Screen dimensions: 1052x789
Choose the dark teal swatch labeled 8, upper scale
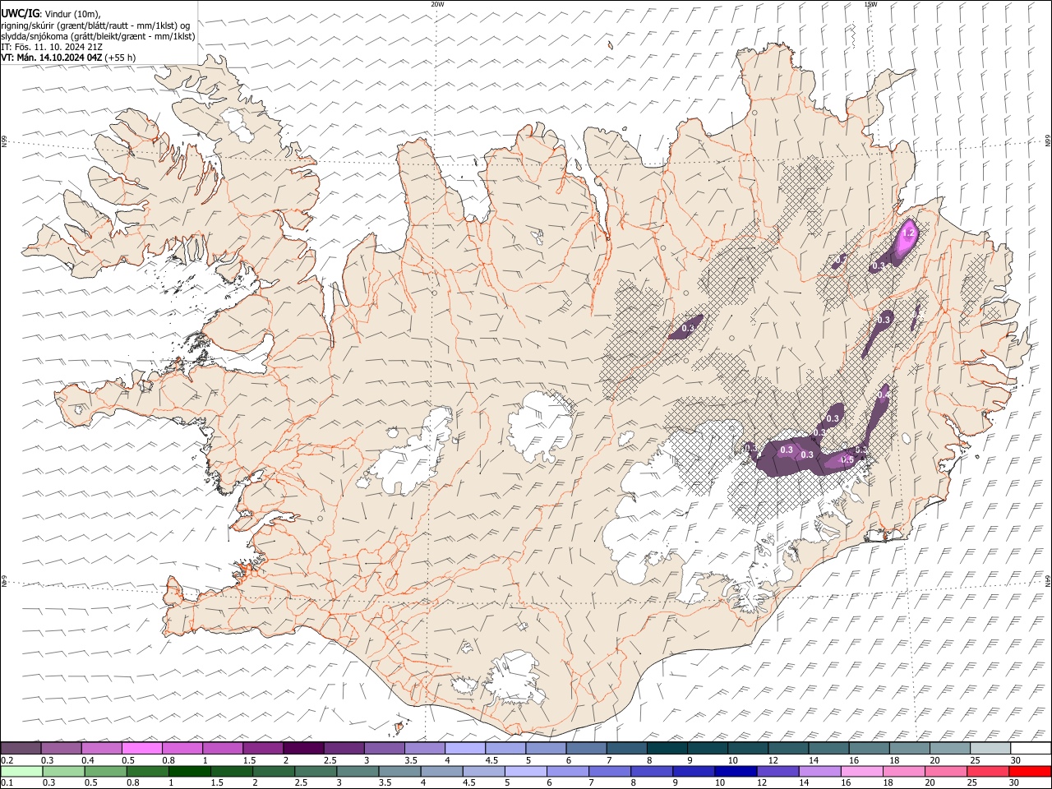[667, 749]
